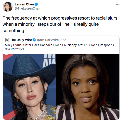Click Lauren Chen's verified badge
This screenshot has height=122, width=122.
[x=36, y=4]
